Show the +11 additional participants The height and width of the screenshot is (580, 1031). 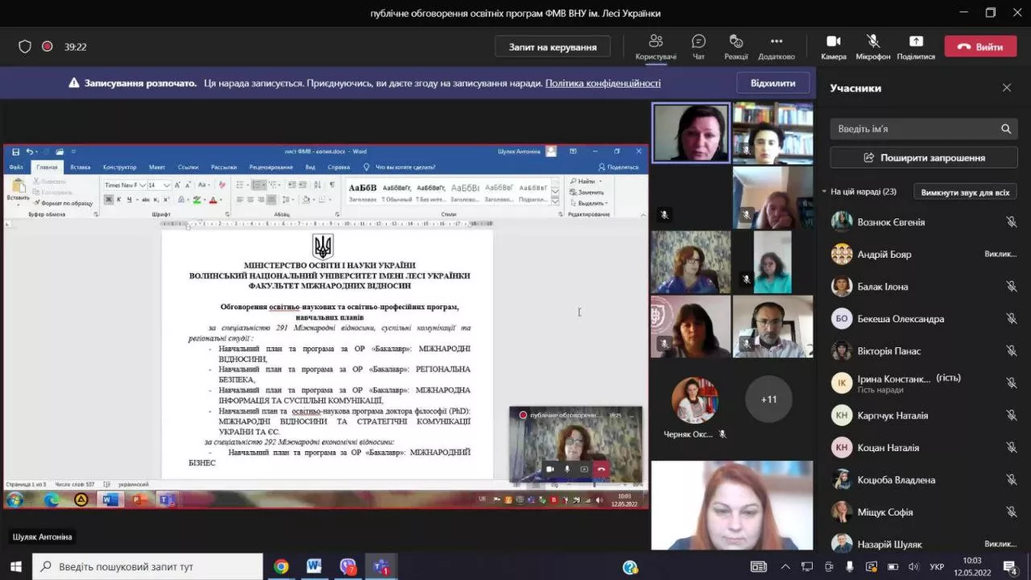pos(768,400)
